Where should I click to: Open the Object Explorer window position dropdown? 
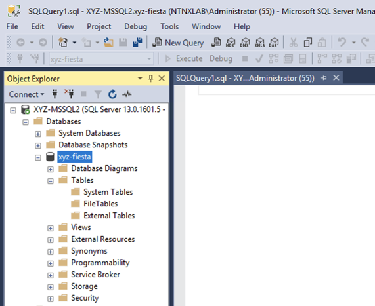[140, 78]
